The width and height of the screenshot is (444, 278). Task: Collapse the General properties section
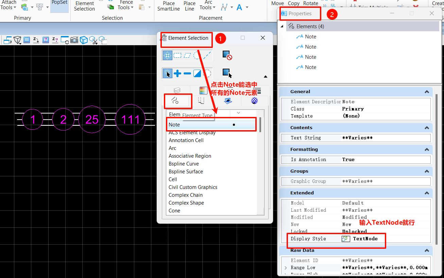[426, 92]
